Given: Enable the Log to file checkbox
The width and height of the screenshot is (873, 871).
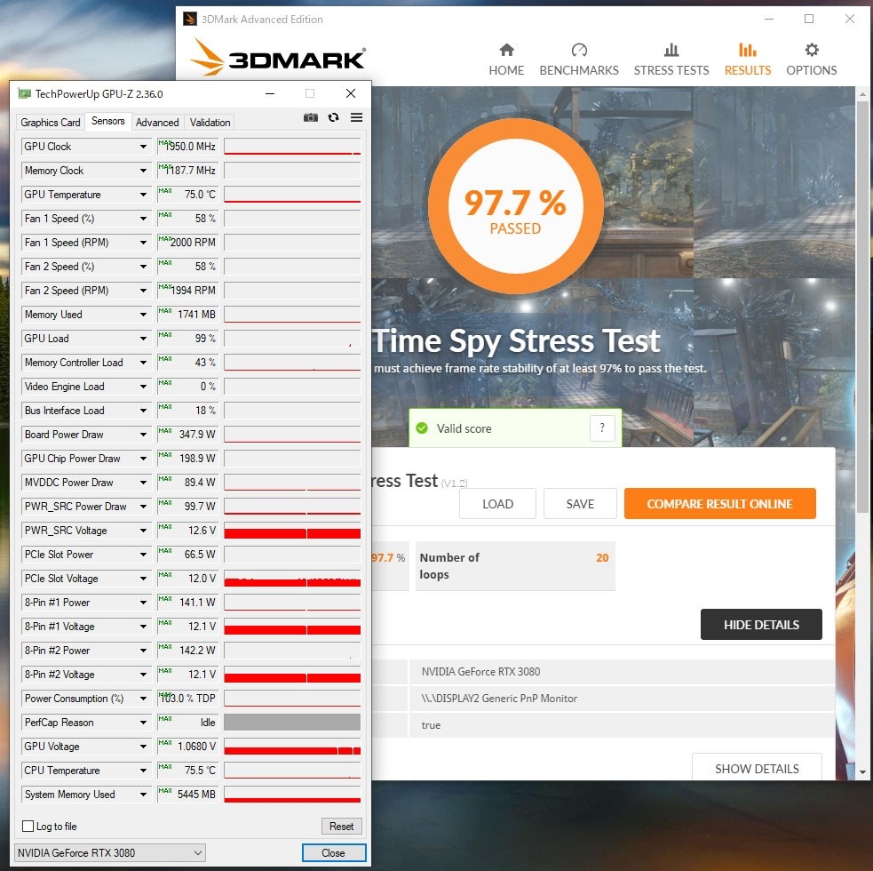Looking at the screenshot, I should pos(28,826).
